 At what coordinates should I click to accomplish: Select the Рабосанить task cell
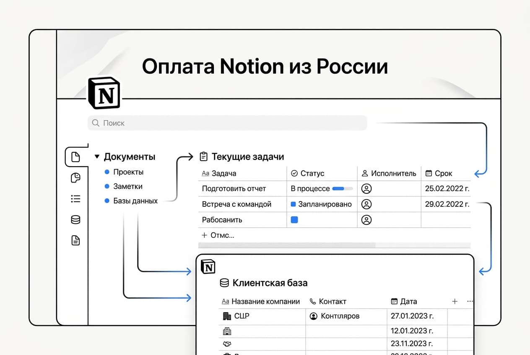coord(222,220)
